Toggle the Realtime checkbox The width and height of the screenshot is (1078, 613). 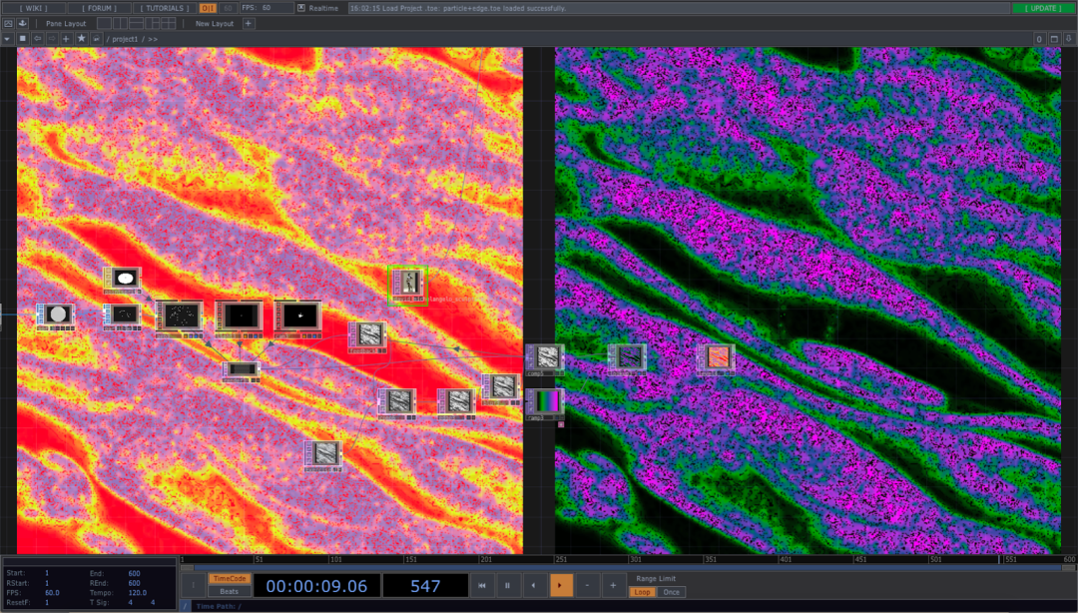click(x=301, y=8)
